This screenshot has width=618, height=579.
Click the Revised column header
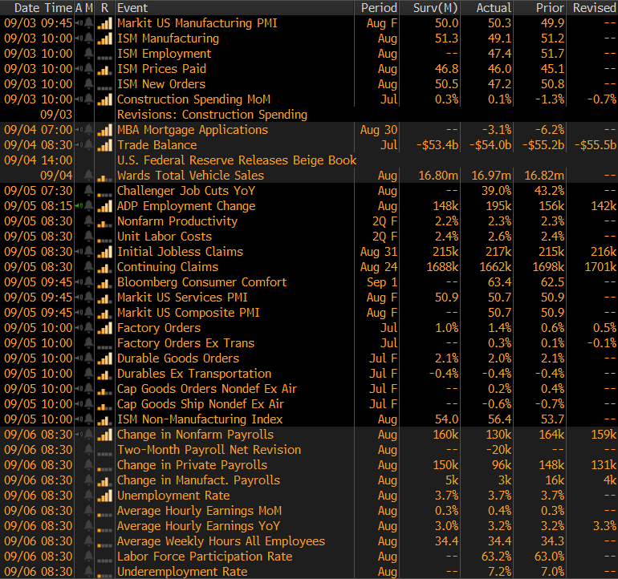tap(593, 7)
